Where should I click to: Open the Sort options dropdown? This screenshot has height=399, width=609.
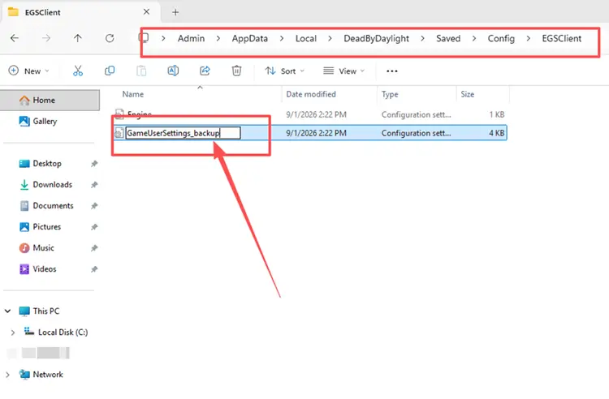click(x=285, y=71)
